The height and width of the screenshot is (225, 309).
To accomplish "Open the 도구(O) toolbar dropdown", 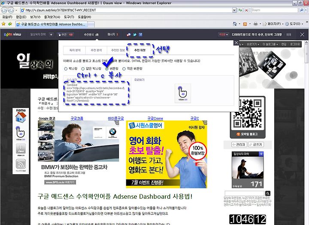I will (x=294, y=24).
